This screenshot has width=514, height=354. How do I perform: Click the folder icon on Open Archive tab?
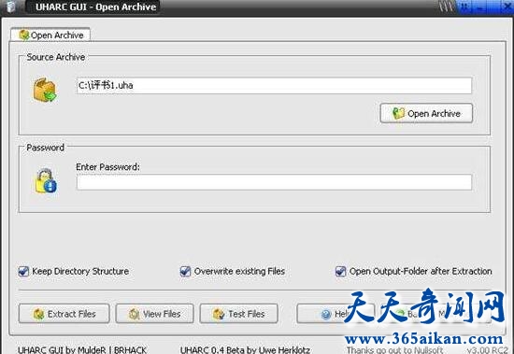coord(24,35)
